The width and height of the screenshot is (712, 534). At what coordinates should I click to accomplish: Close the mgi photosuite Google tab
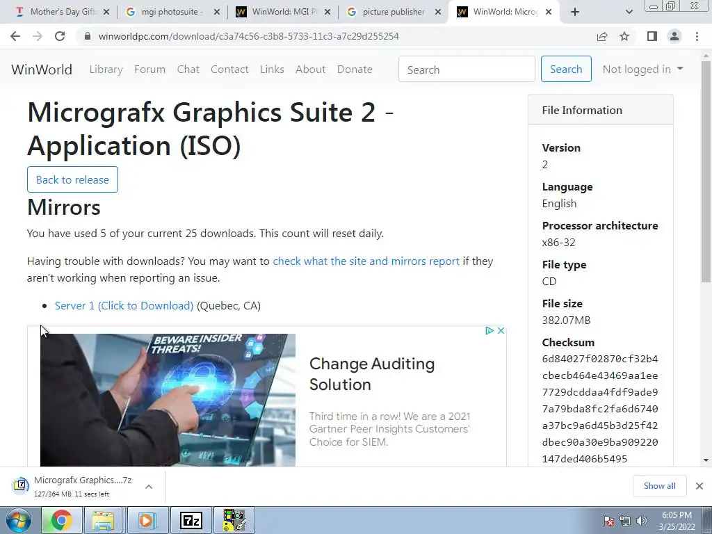click(217, 12)
